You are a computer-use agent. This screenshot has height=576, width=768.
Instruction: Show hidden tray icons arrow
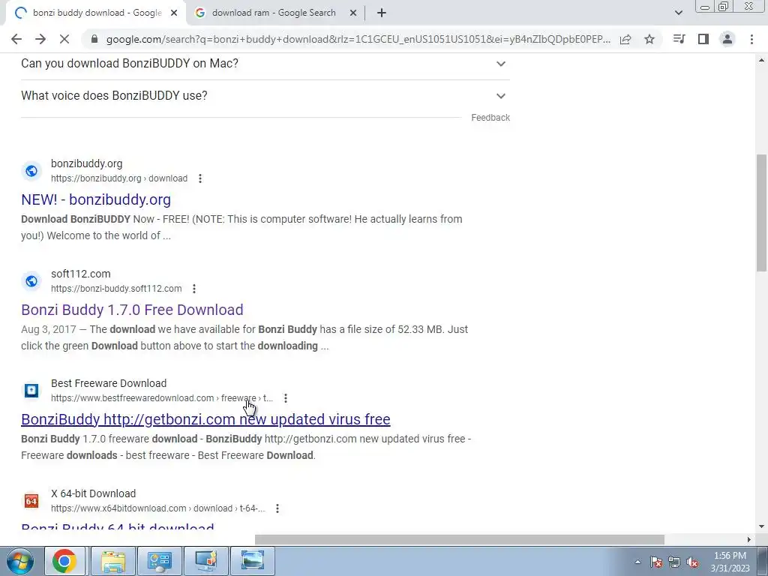pyautogui.click(x=637, y=562)
